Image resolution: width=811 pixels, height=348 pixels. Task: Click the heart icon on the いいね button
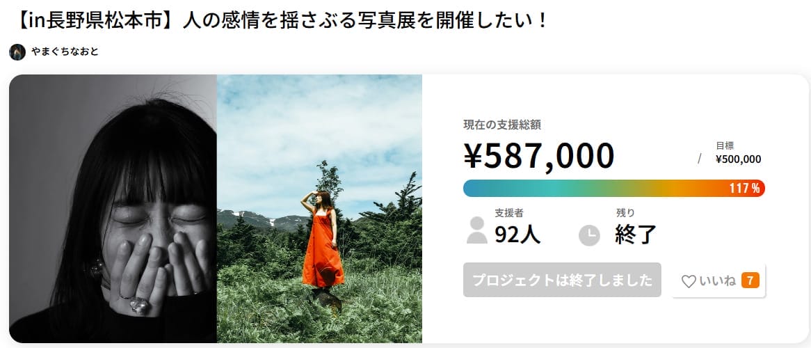point(689,281)
